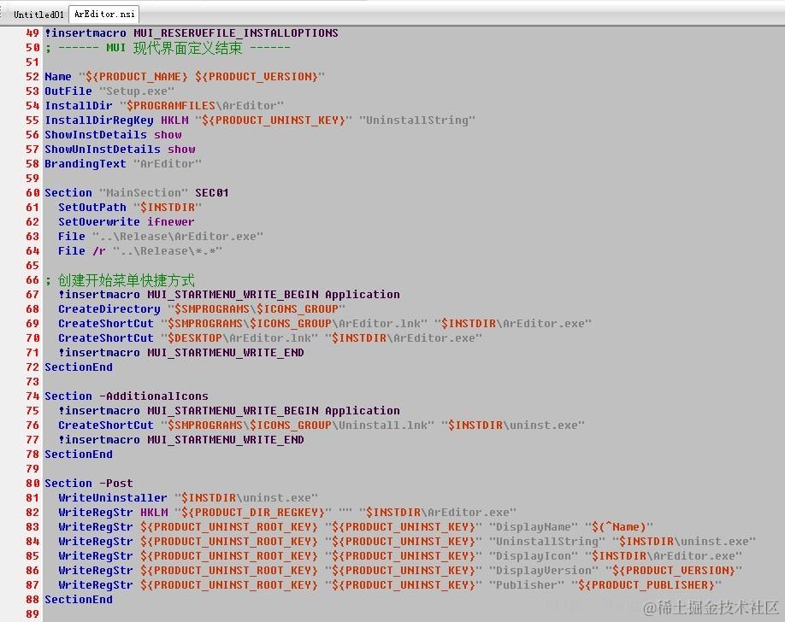Click text "MUI_RESERVEFILE_INSTALLOPTIONS"
The width and height of the screenshot is (785, 622).
pos(236,33)
